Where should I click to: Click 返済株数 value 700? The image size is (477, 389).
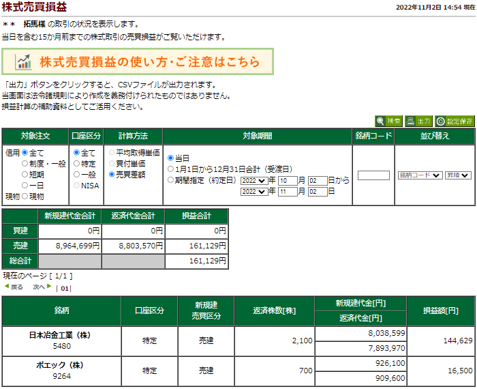306,371
